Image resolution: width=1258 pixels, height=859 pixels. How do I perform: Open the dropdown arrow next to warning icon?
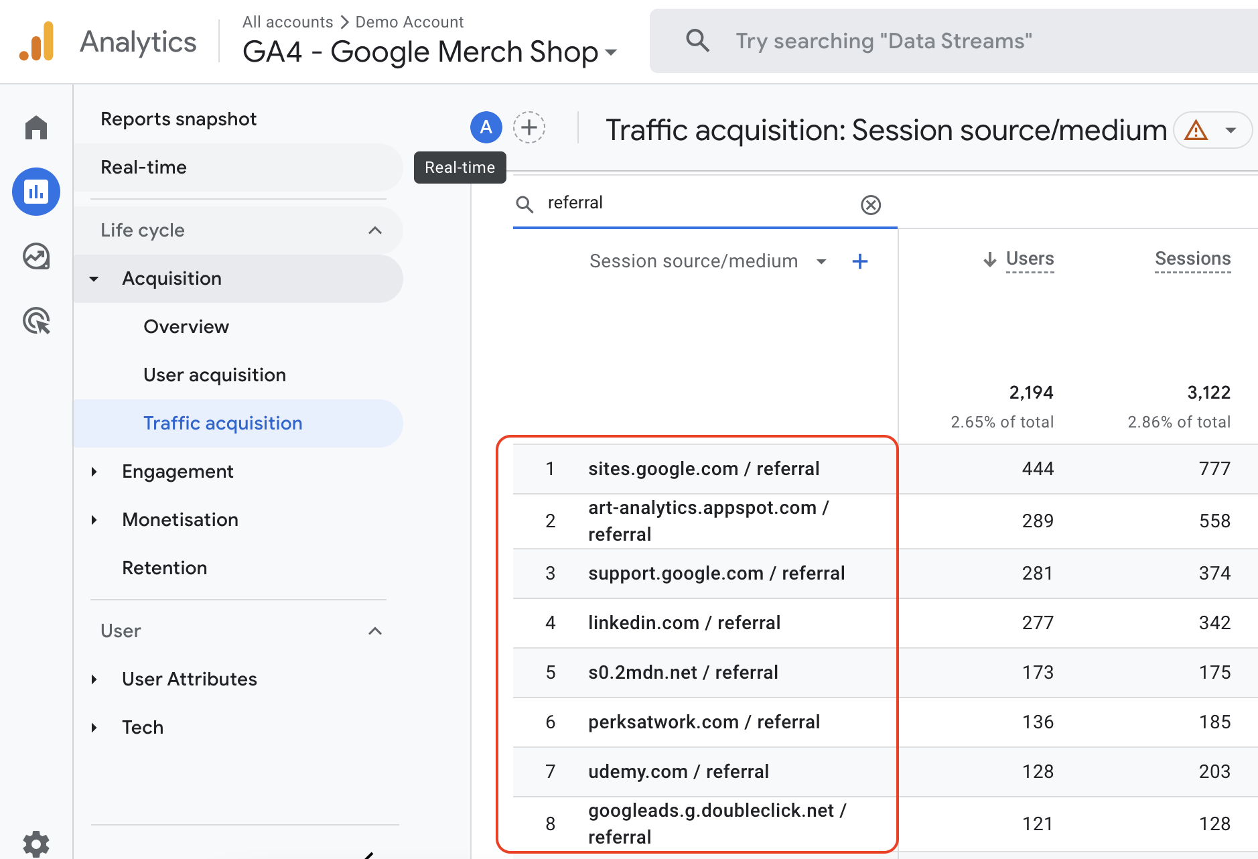(x=1231, y=130)
